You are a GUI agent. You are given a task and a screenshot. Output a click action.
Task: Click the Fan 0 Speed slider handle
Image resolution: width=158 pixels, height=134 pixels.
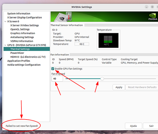[x=102, y=79]
